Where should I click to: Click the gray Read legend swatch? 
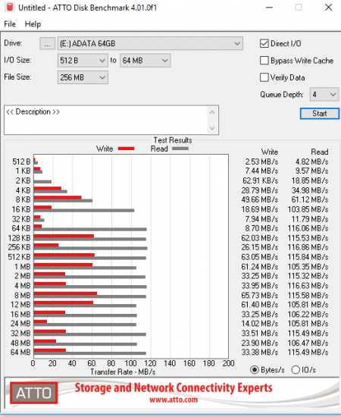(x=180, y=149)
